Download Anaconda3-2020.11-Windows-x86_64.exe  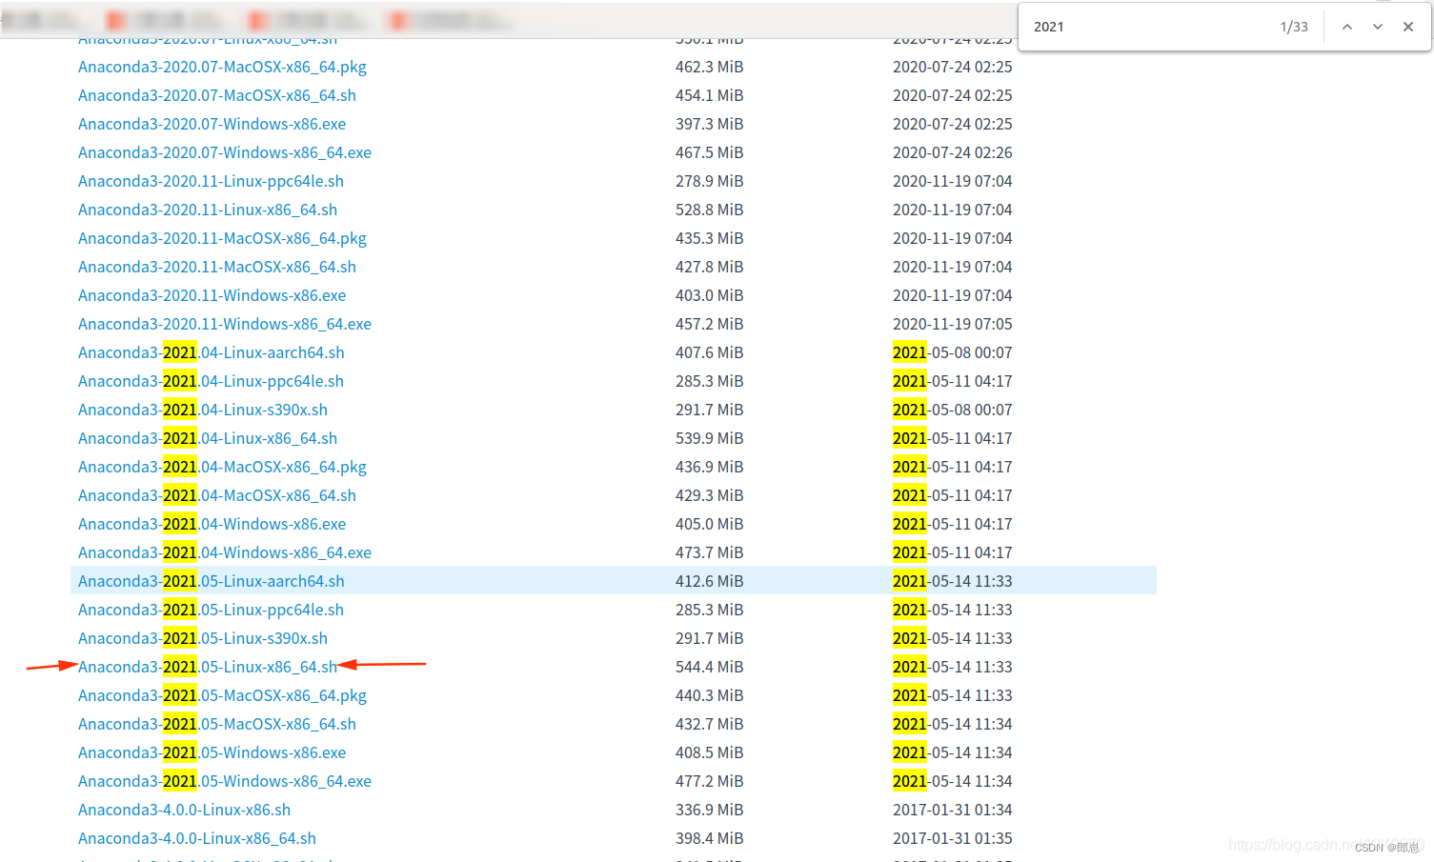[x=225, y=324]
